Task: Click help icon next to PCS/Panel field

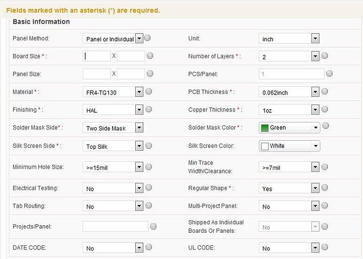Action: click(329, 74)
